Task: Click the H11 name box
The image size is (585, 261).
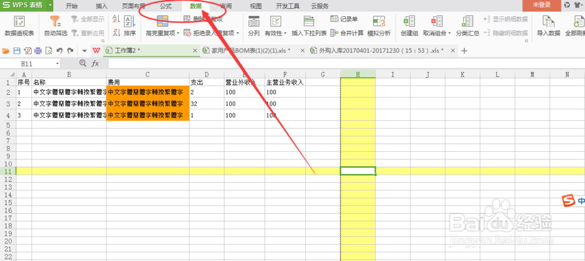Action: pyautogui.click(x=27, y=64)
